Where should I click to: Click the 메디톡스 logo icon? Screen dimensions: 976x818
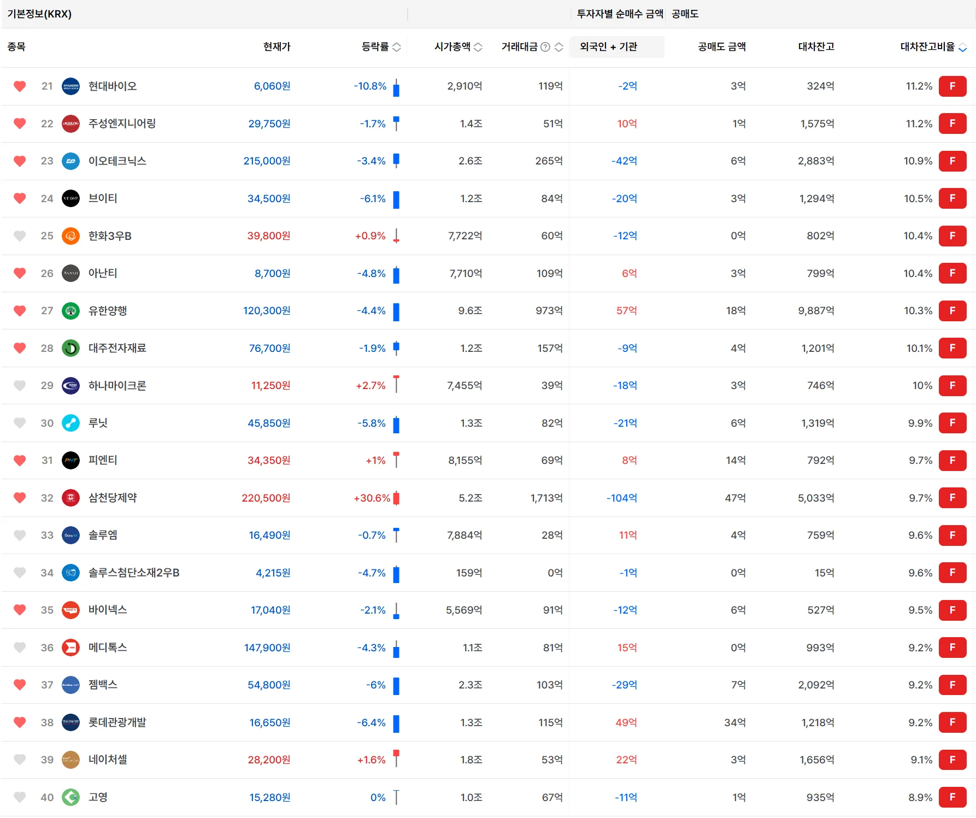click(x=71, y=648)
